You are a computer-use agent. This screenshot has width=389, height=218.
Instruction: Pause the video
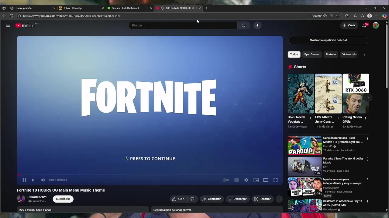(24, 180)
